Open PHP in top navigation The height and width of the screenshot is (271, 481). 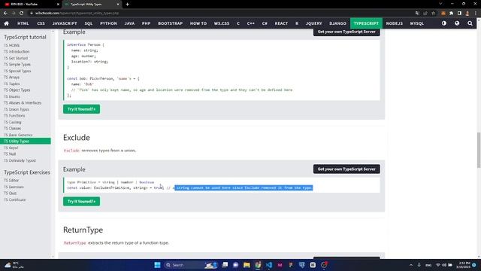[146, 23]
